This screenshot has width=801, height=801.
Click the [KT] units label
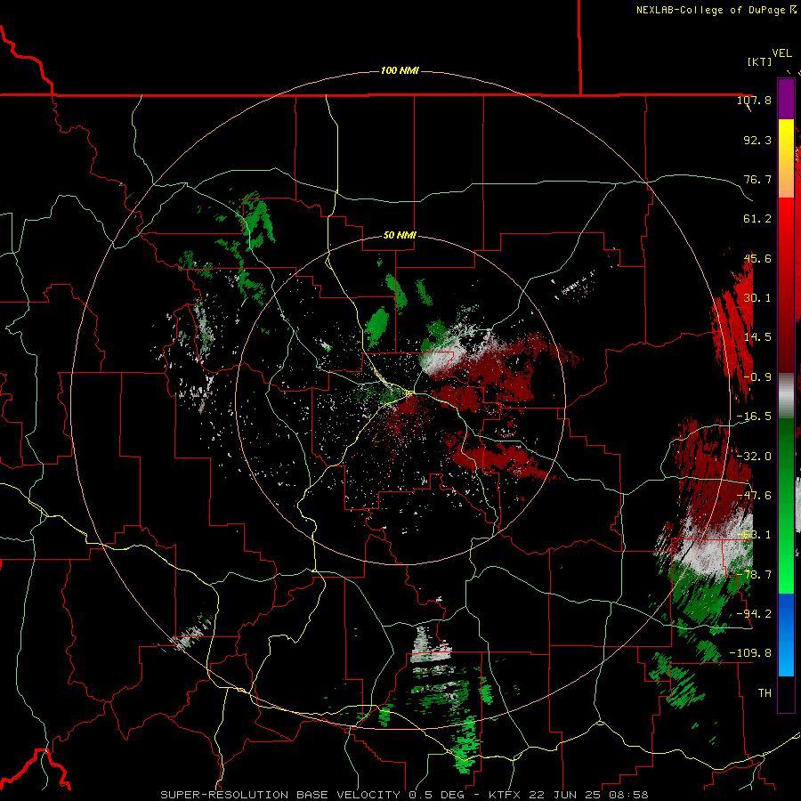760,61
